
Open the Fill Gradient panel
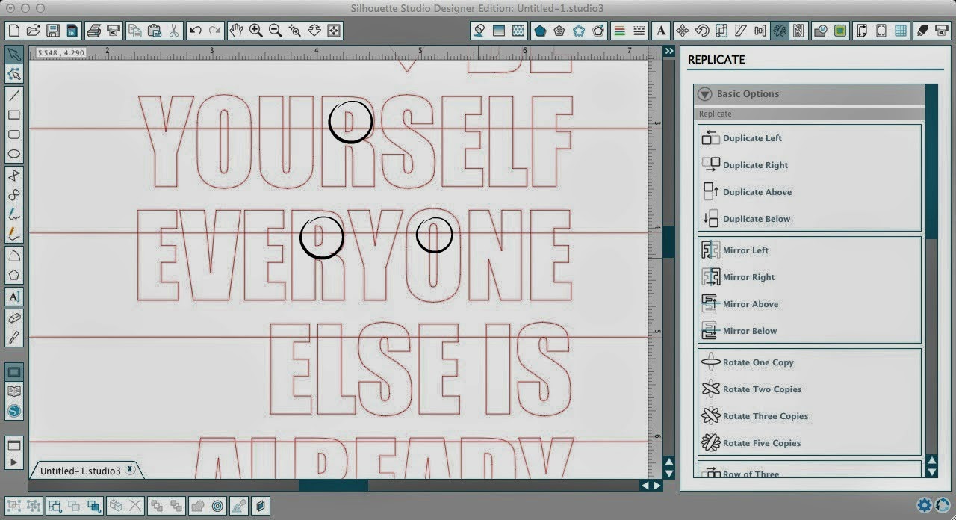[498, 31]
